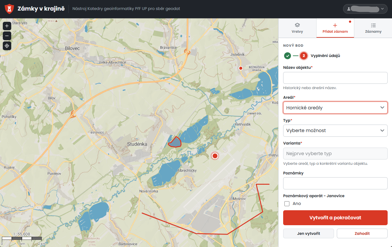Click Vytvořit a pokračovat button
The width and height of the screenshot is (392, 247).
(x=335, y=218)
